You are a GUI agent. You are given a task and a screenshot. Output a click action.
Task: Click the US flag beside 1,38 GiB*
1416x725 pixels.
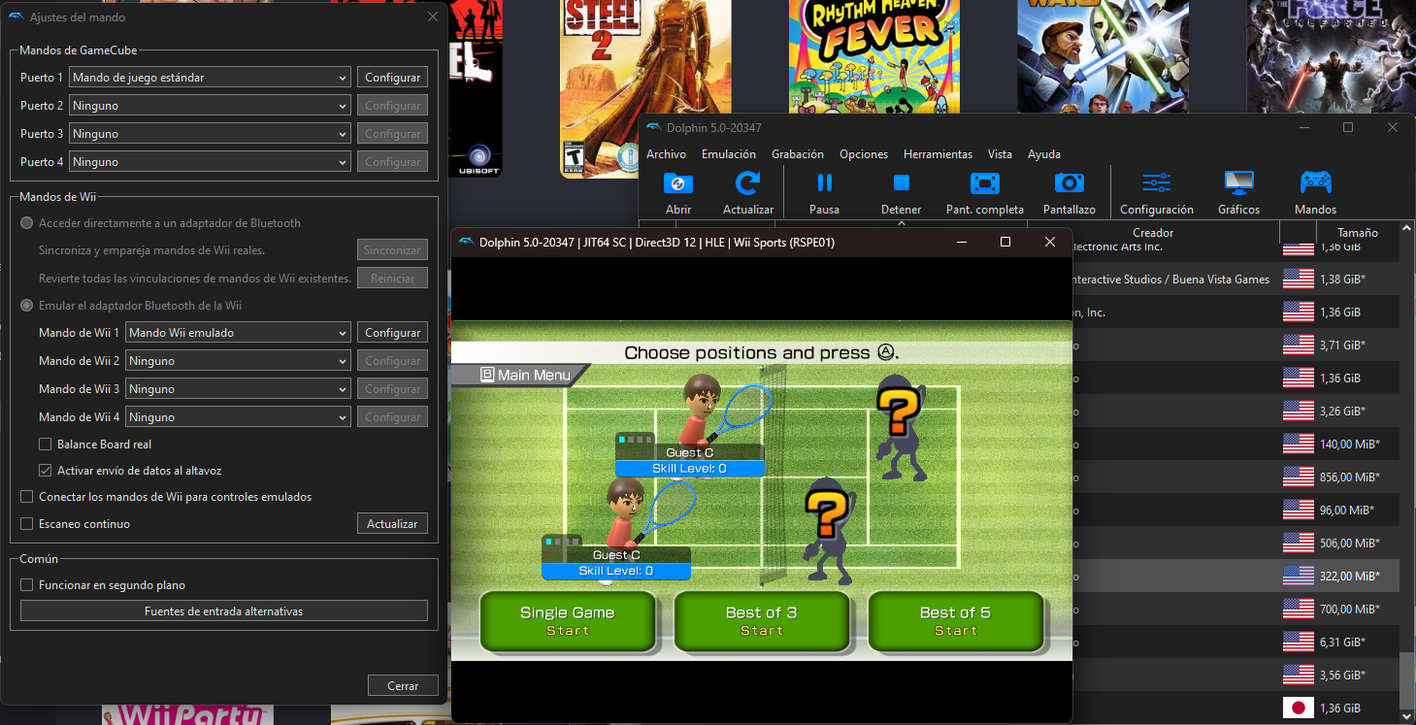(x=1298, y=280)
